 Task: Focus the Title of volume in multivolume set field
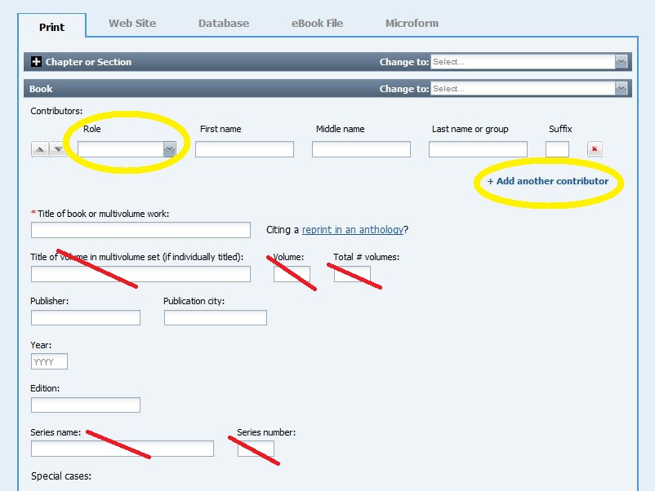(x=140, y=275)
